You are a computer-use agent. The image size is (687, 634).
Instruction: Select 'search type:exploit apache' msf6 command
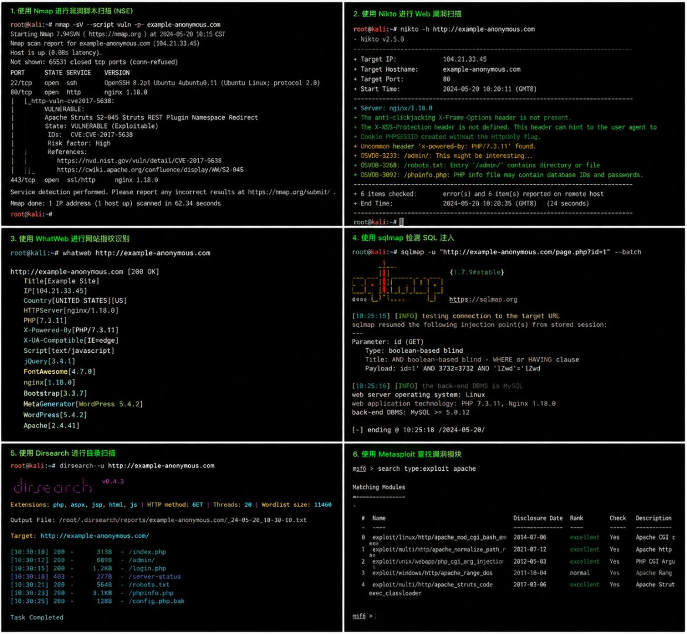[x=427, y=468]
